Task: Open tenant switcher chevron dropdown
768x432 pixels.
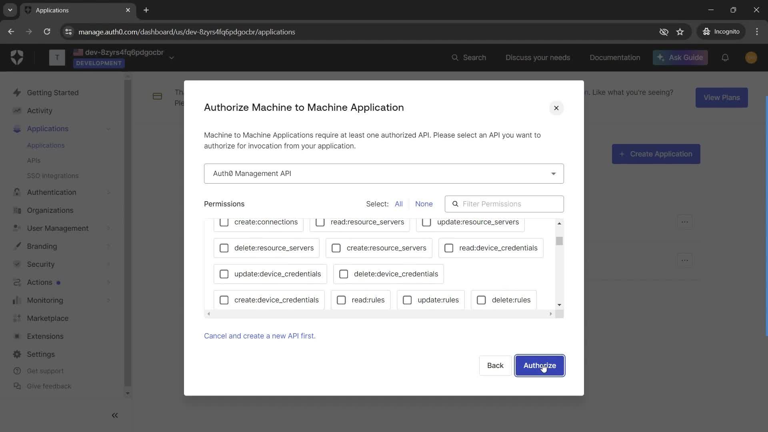Action: click(172, 58)
